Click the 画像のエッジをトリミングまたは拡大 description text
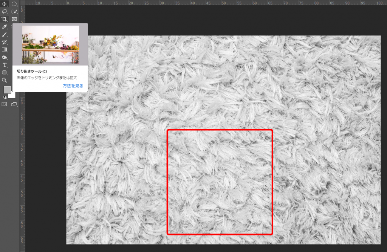 47,78
